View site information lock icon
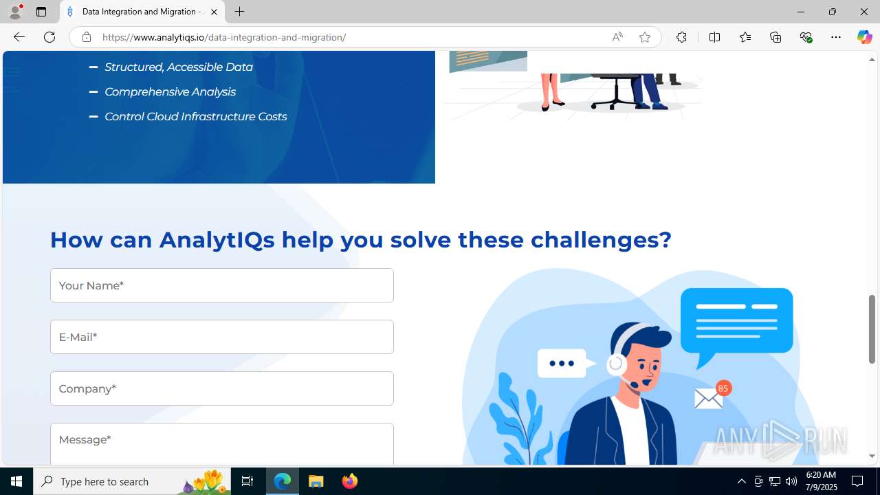Screen dimensions: 880x495 (x=86, y=37)
